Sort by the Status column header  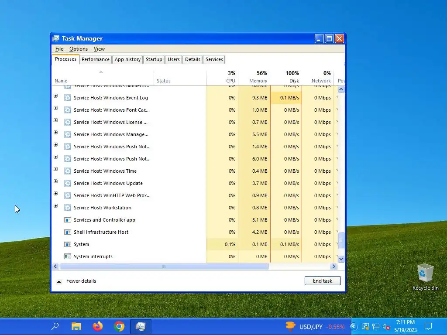pyautogui.click(x=180, y=77)
